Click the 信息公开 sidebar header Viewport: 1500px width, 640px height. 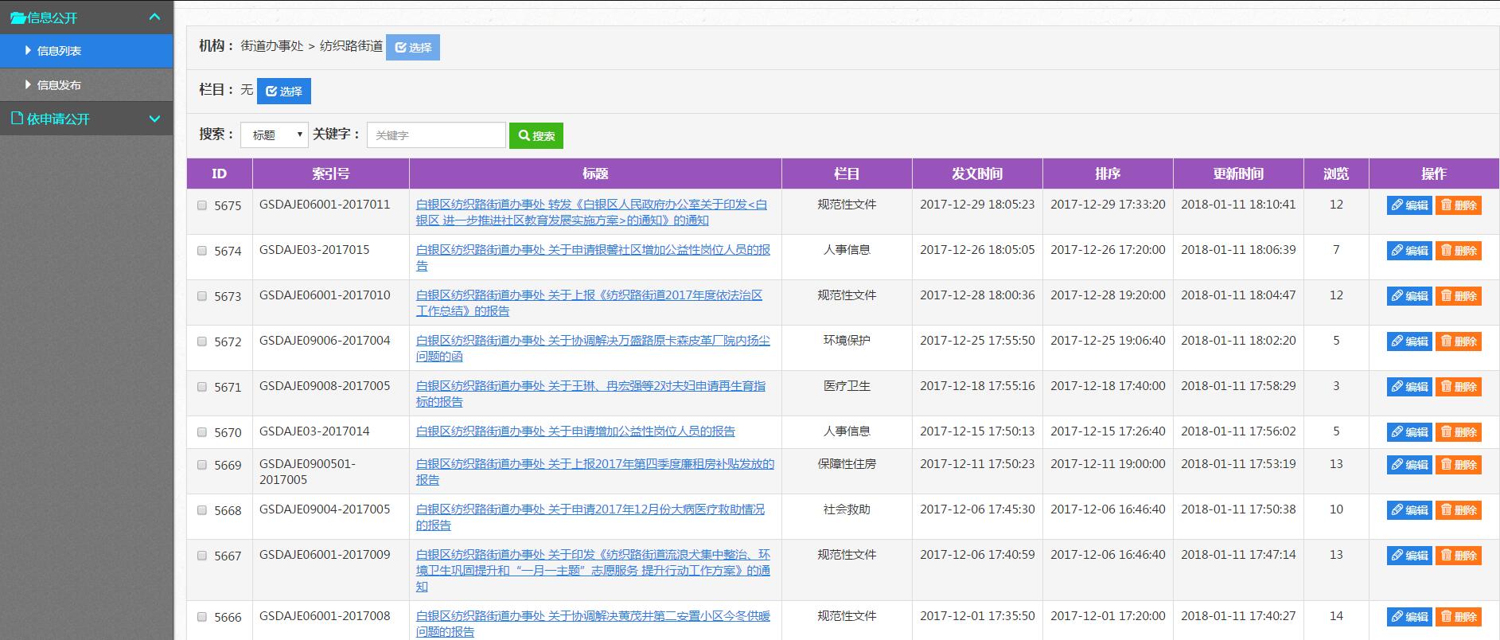click(86, 17)
